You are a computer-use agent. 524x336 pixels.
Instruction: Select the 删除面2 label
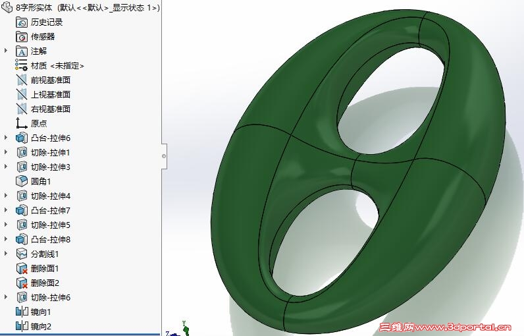[x=45, y=283]
